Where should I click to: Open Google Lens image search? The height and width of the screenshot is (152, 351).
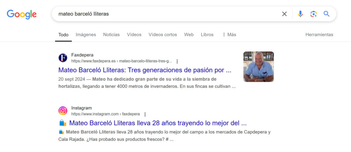(313, 14)
